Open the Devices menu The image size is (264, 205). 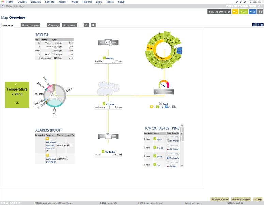[22, 2]
